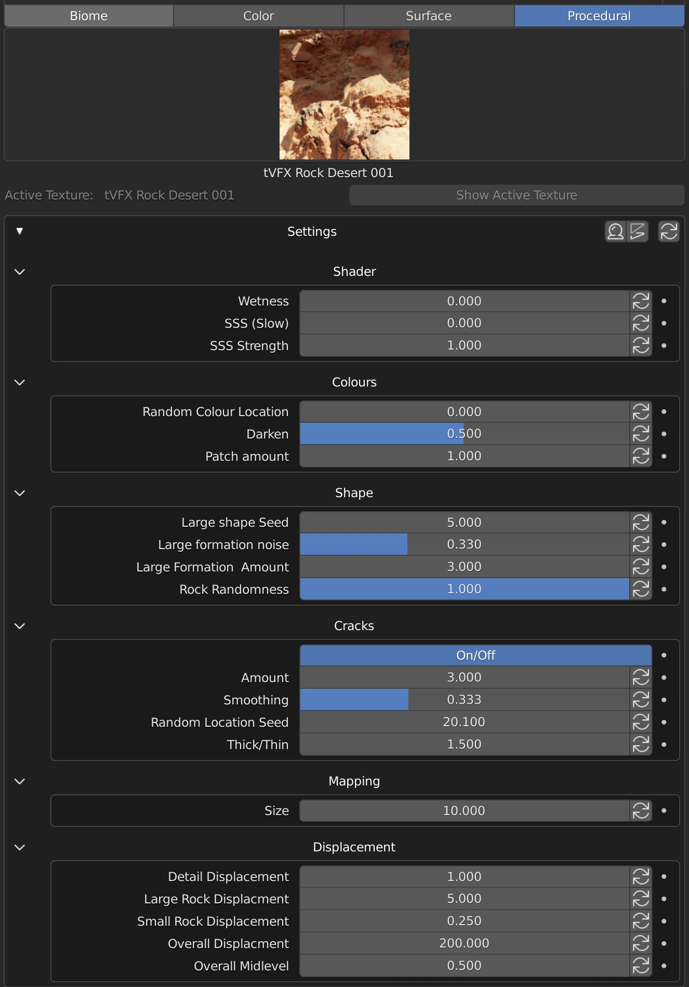Click the reset icon beside Rock Randomness
Screen dimensions: 689x987
(x=641, y=589)
